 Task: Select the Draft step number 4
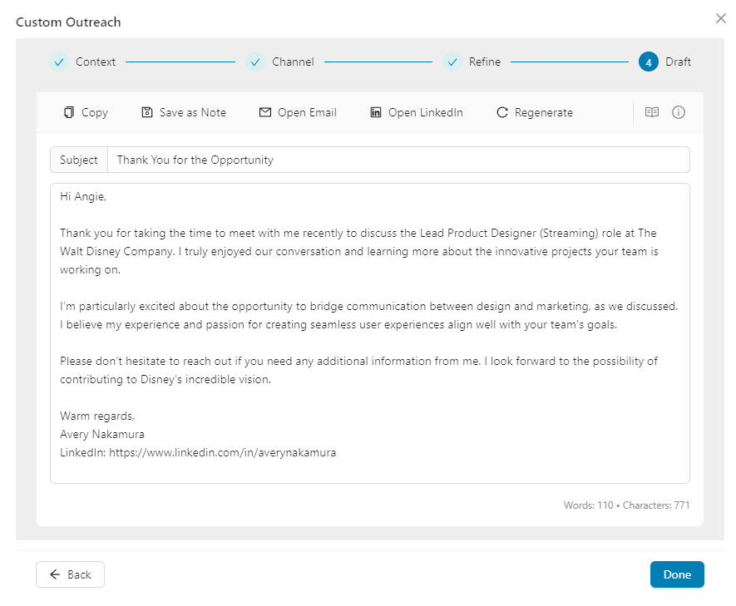[648, 62]
